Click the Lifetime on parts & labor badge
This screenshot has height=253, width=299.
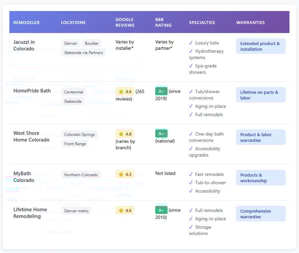261,95
